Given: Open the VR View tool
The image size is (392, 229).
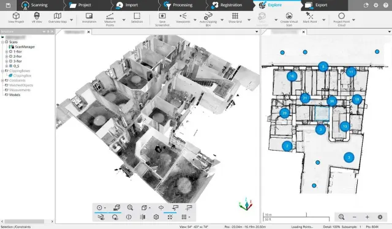Looking at the screenshot, I should tap(37, 18).
